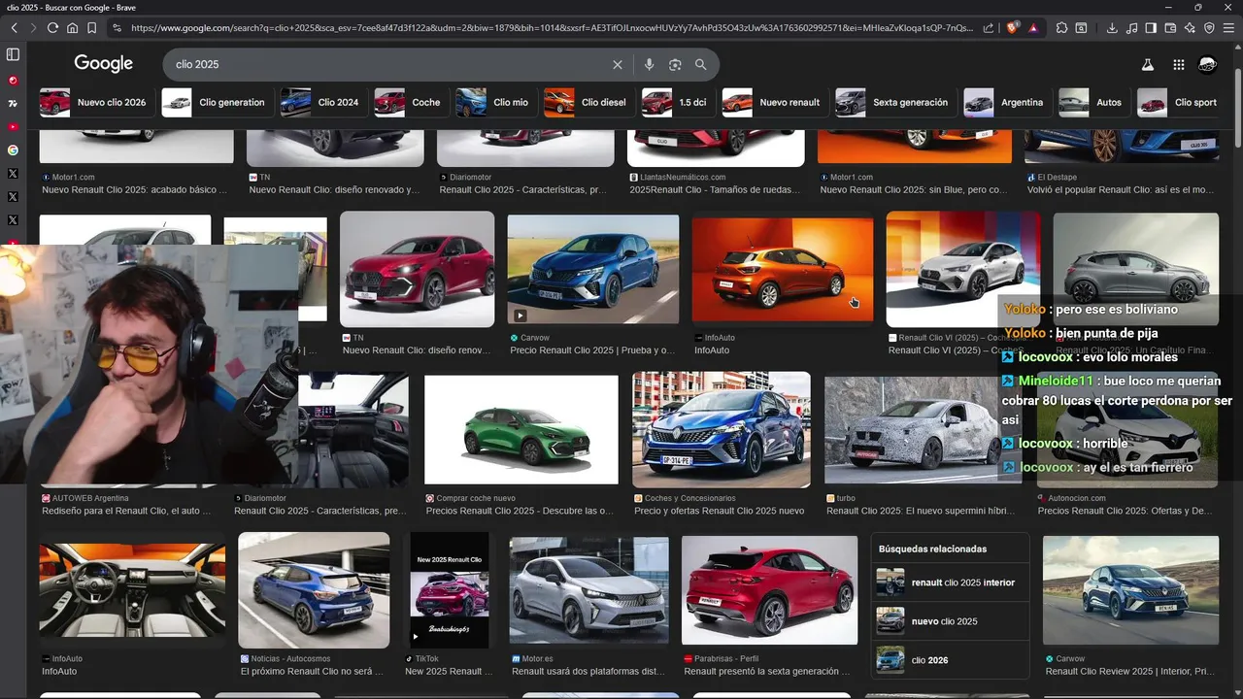
Task: Open the home page via house icon
Action: tap(72, 28)
